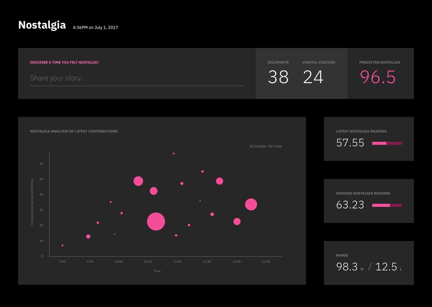This screenshot has width=432, height=307.
Task: Select the range low value 12.5
Action: click(x=386, y=267)
